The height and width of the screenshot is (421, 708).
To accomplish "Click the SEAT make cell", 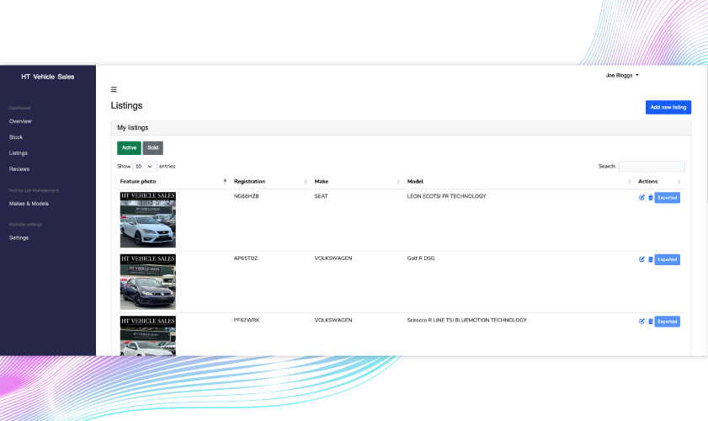I will coord(321,196).
